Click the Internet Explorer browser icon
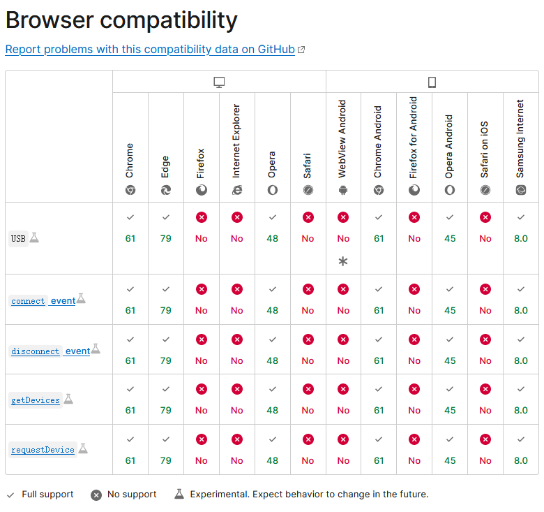The image size is (544, 512). [237, 190]
